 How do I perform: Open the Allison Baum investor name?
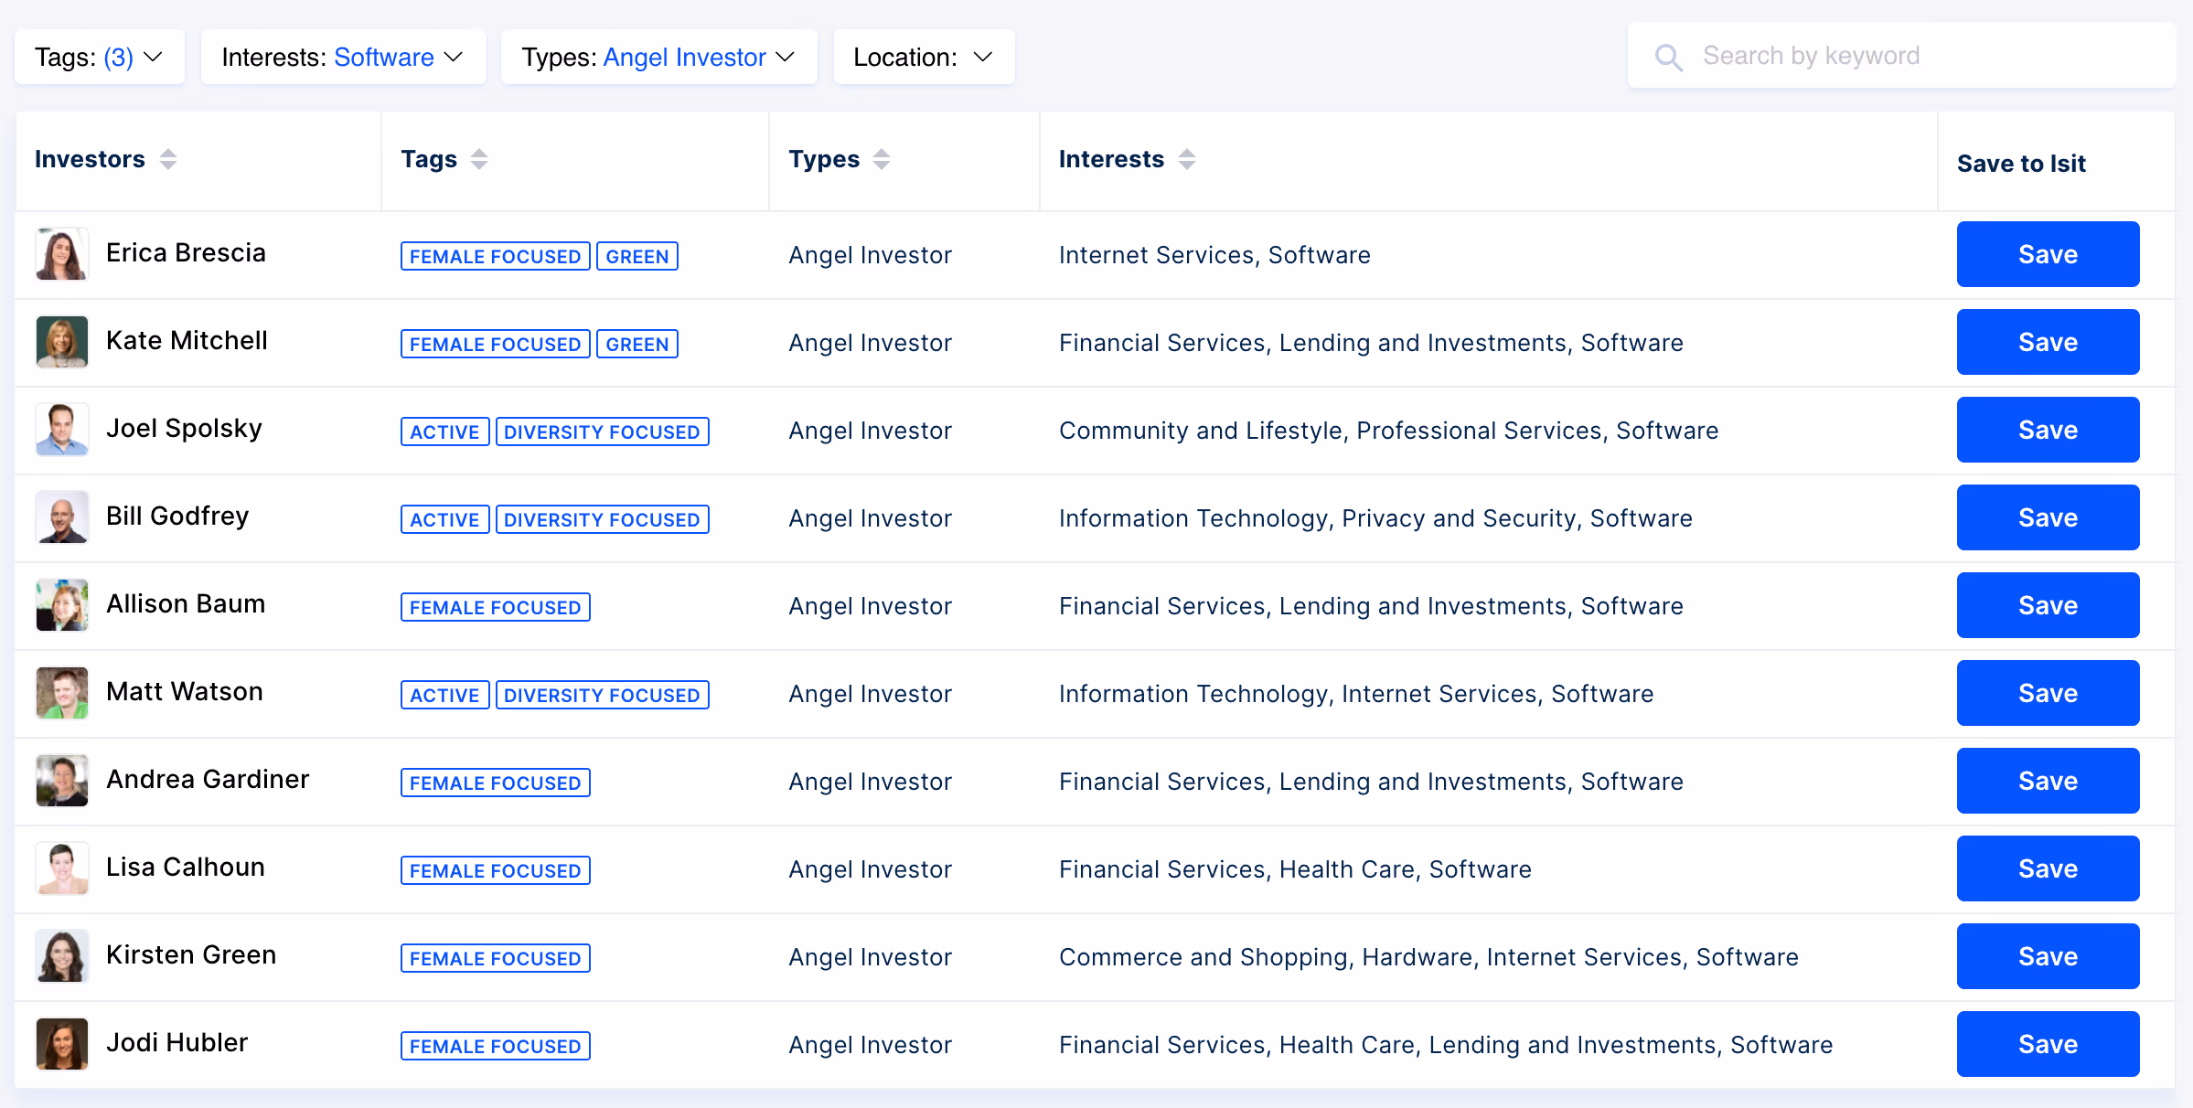tap(186, 603)
